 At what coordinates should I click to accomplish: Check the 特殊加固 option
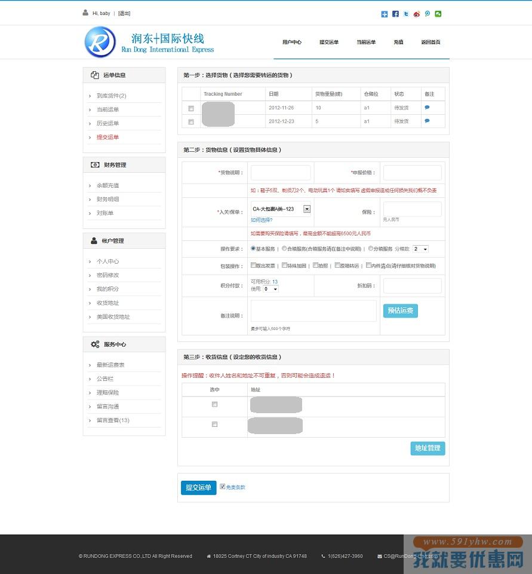284,265
